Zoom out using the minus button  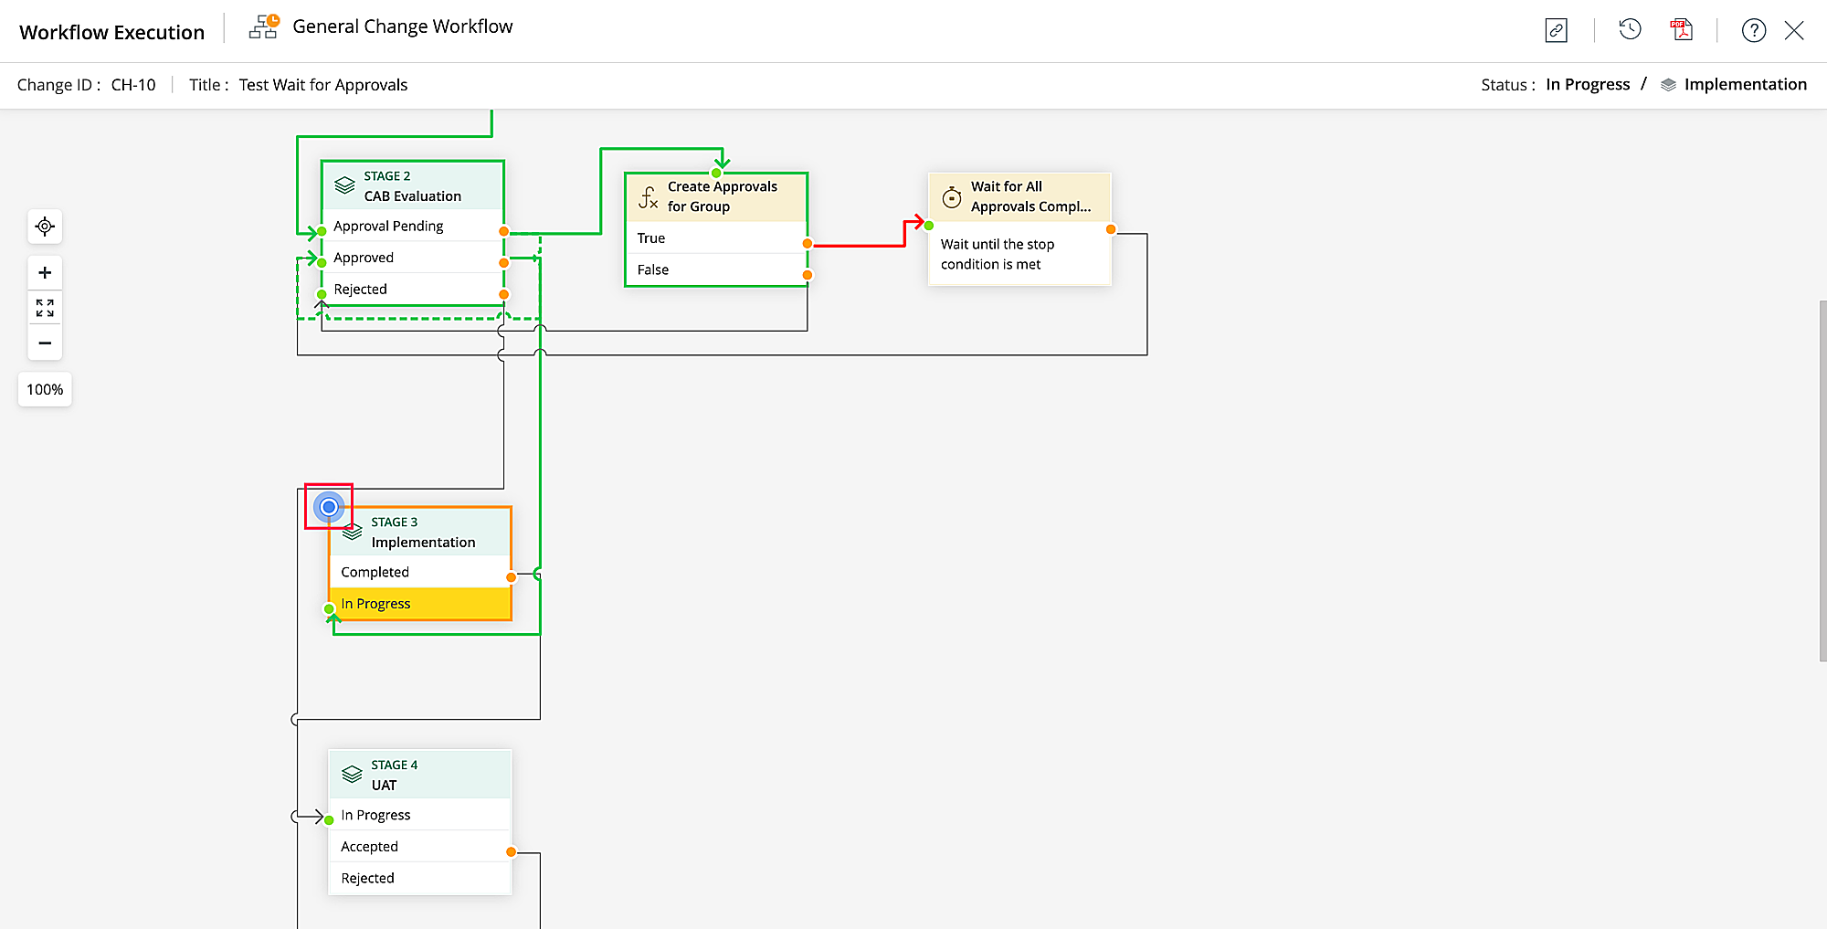pyautogui.click(x=45, y=343)
